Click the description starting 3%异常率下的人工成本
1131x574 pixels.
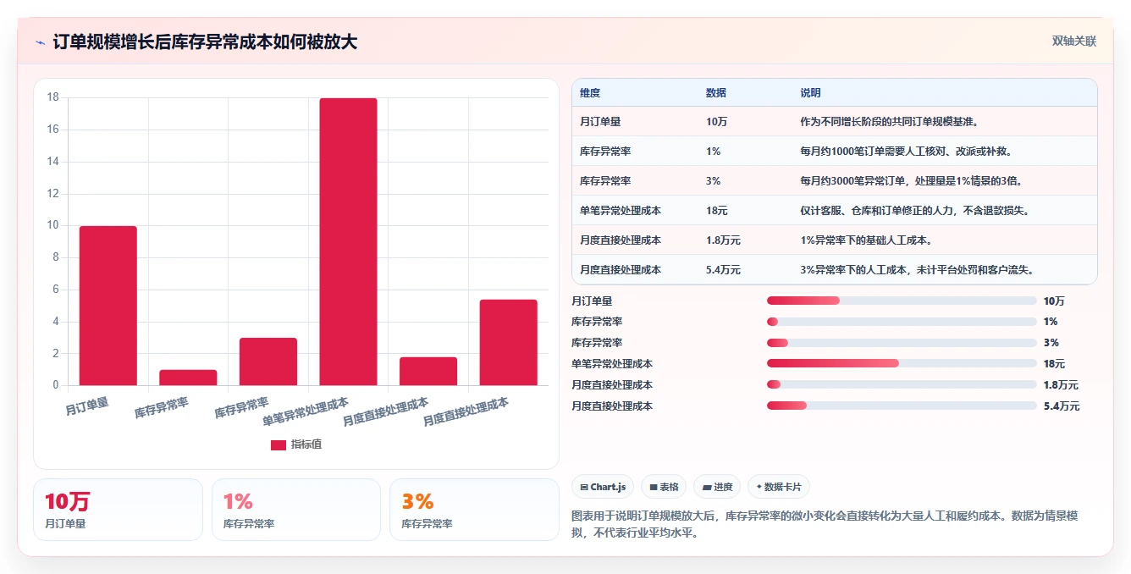(x=918, y=270)
